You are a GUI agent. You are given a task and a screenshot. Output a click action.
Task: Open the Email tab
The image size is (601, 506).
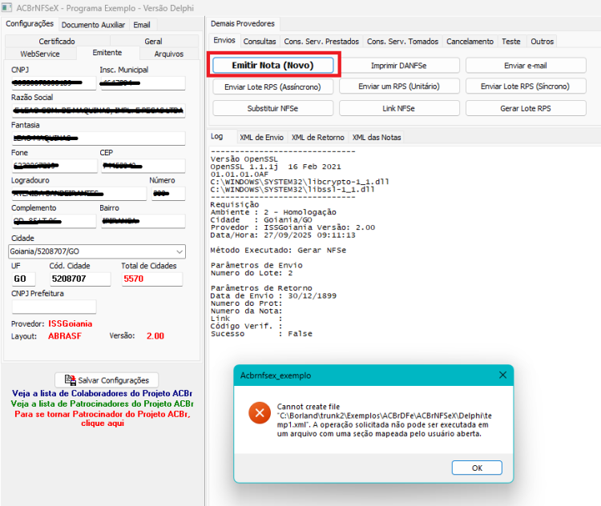pos(141,25)
